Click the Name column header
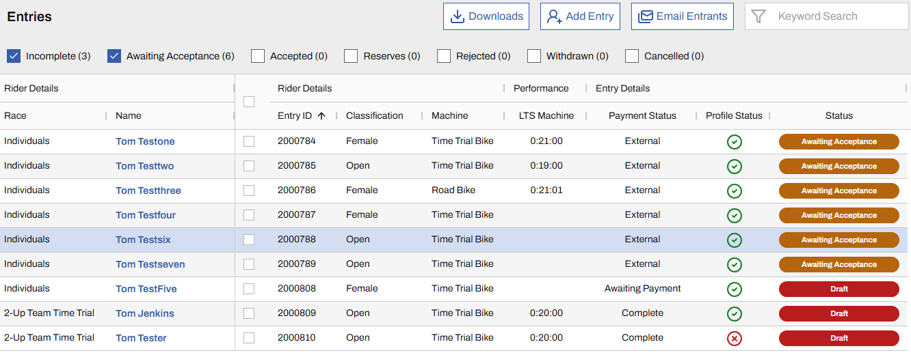911x355 pixels. 129,116
